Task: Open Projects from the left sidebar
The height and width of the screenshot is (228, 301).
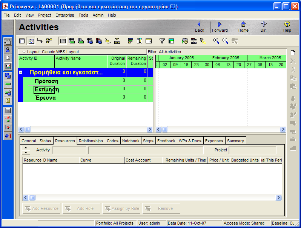Action: click(x=8, y=41)
